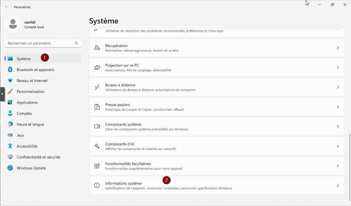
Task: Click the Réseau et Internet wifi icon
Action: click(x=10, y=81)
